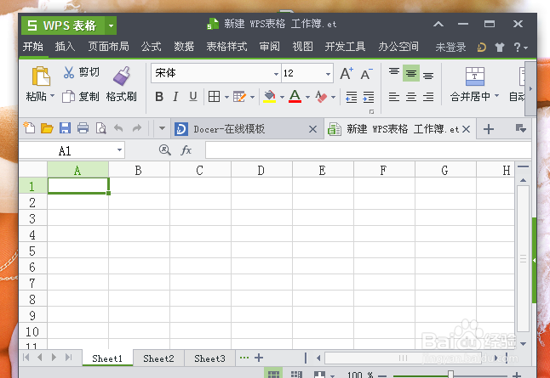
Task: Click the Undo arrow
Action: (x=118, y=128)
